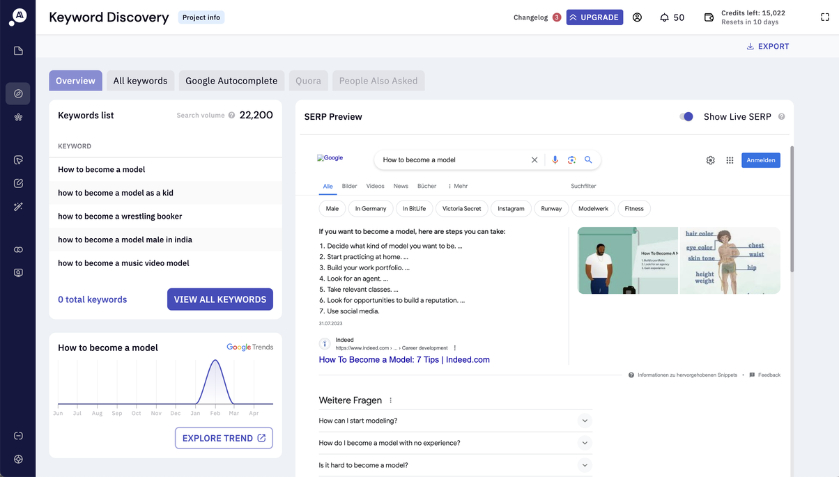Image resolution: width=839 pixels, height=477 pixels.
Task: Expand the question 'How can I start modeling?'
Action: [x=585, y=420]
